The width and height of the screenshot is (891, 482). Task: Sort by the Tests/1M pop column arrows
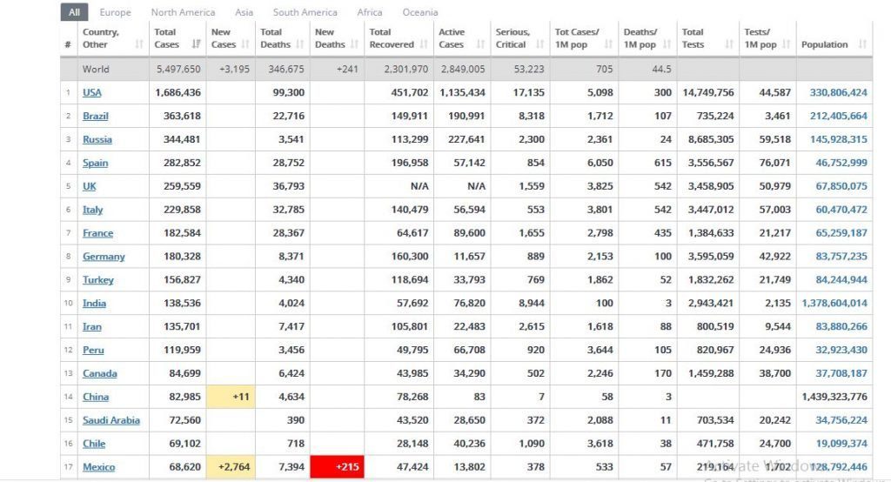click(x=787, y=44)
